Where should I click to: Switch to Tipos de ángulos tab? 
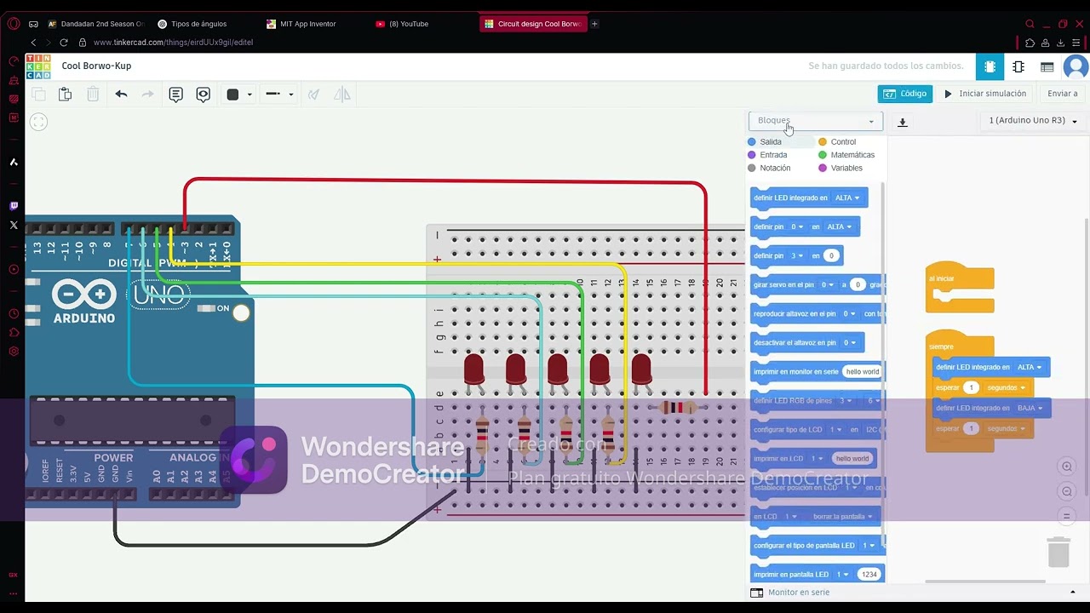click(198, 24)
